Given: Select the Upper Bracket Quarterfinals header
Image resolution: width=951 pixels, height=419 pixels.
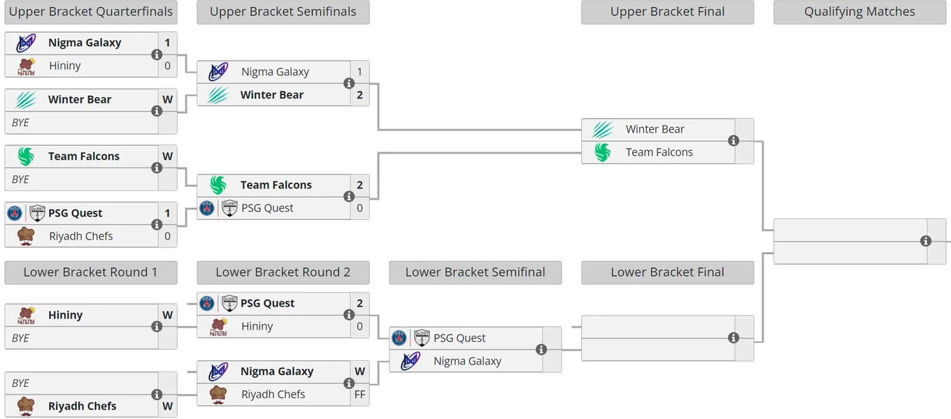Looking at the screenshot, I should [x=91, y=12].
